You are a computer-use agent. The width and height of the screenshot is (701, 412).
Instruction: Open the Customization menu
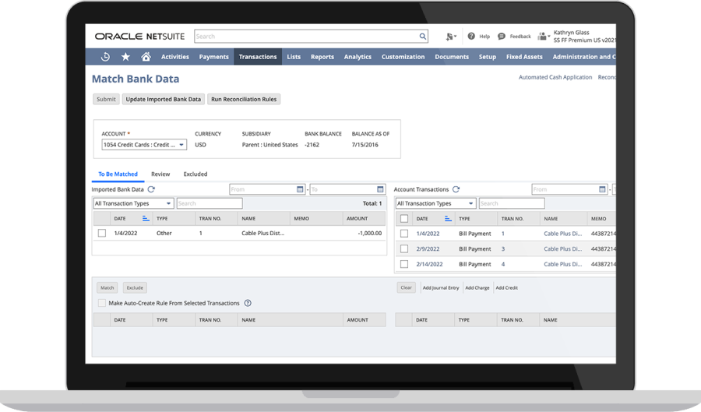(403, 57)
